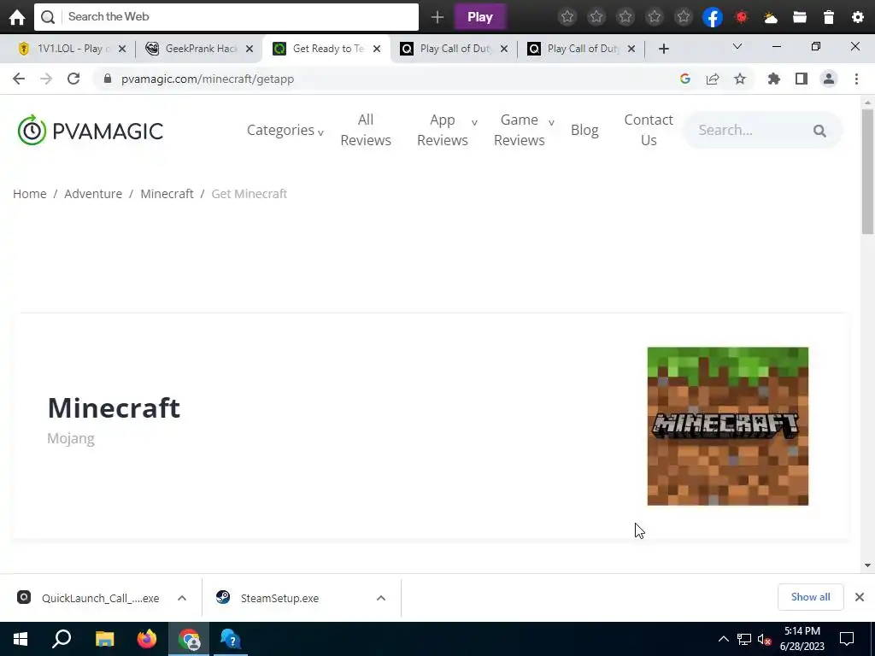Close the downloads bar
The width and height of the screenshot is (875, 656).
(x=860, y=597)
